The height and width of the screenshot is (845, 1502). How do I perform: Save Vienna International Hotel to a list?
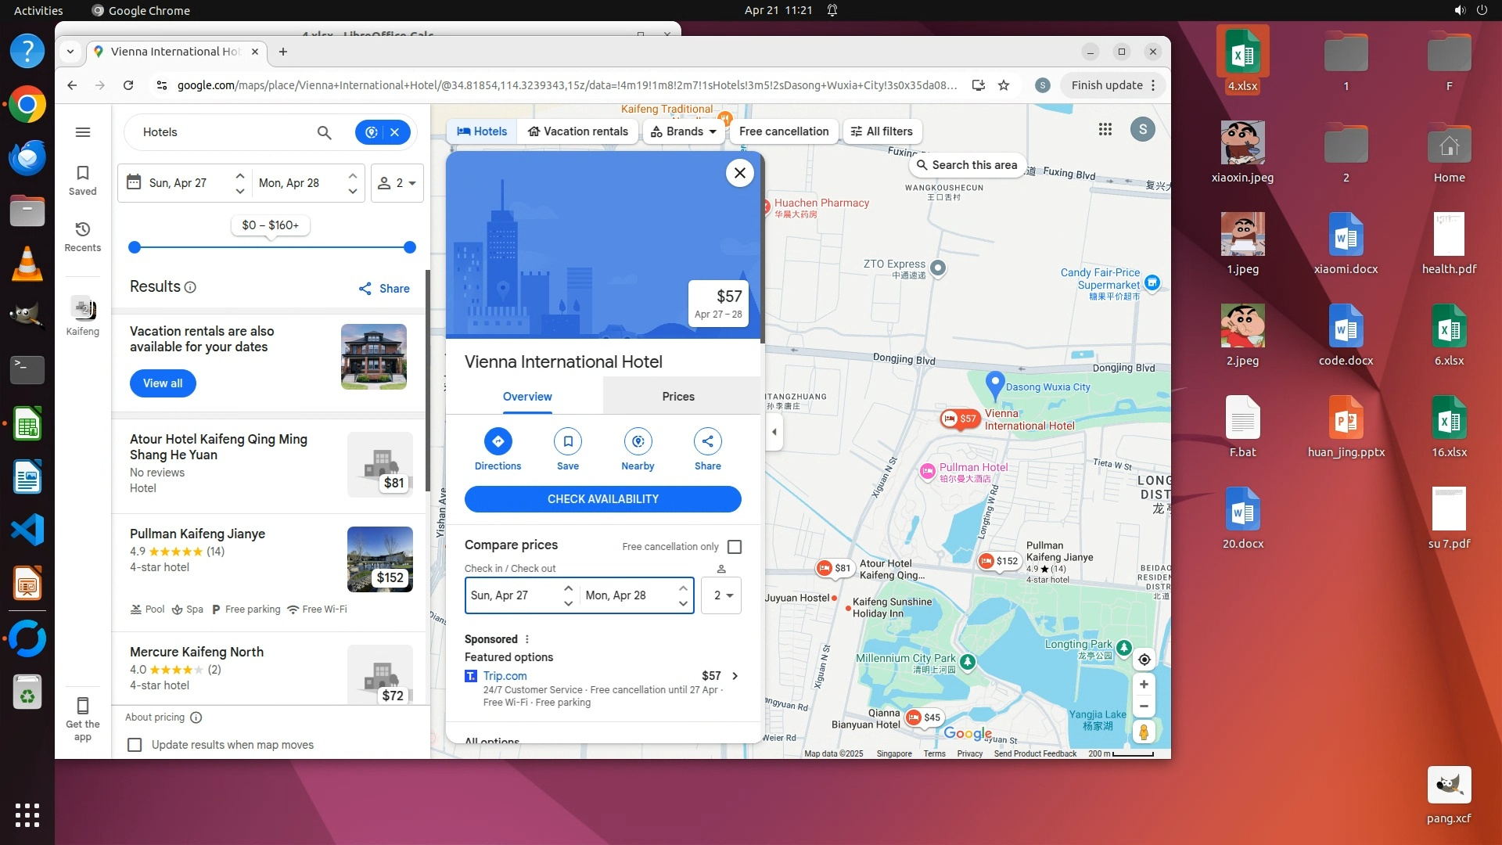(x=567, y=442)
